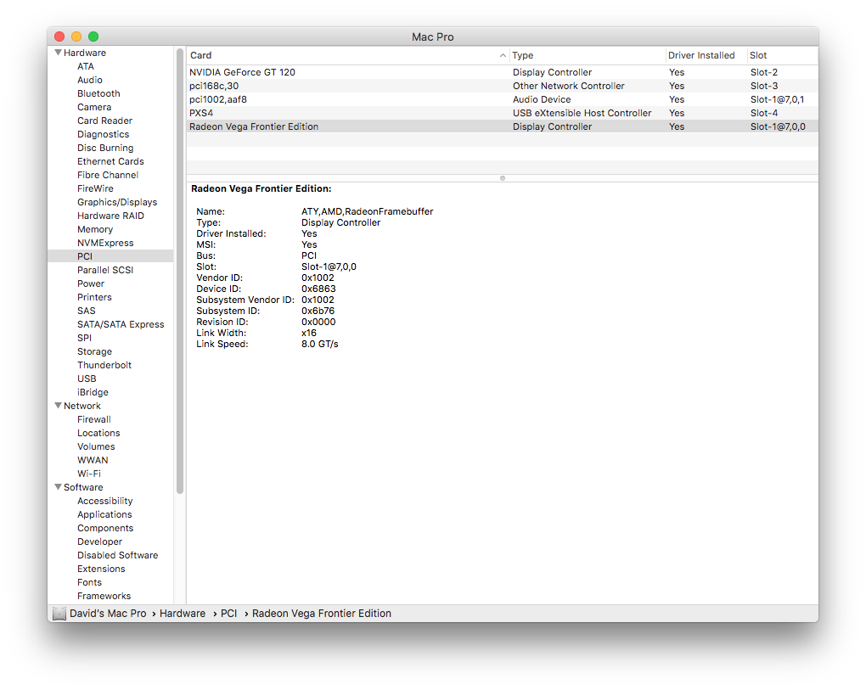Open Frameworks under Software
The image size is (866, 690).
click(x=104, y=596)
